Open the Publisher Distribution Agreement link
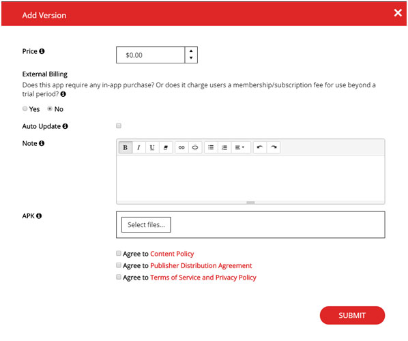 point(201,265)
